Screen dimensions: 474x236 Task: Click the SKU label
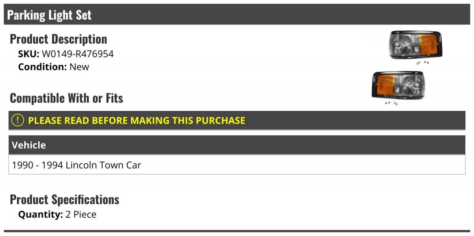29,54
